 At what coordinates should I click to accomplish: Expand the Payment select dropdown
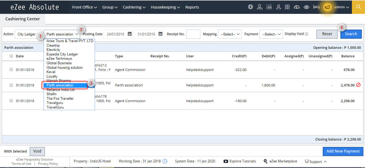pyautogui.click(x=271, y=34)
